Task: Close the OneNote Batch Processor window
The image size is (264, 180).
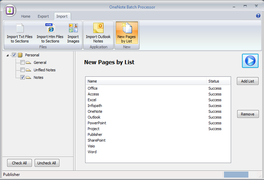Action: click(x=256, y=6)
